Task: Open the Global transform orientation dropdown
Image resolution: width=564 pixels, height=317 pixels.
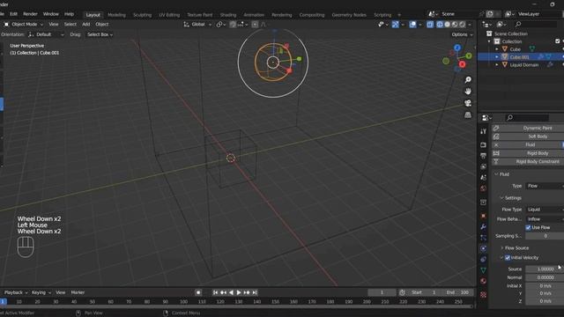Action: [197, 25]
